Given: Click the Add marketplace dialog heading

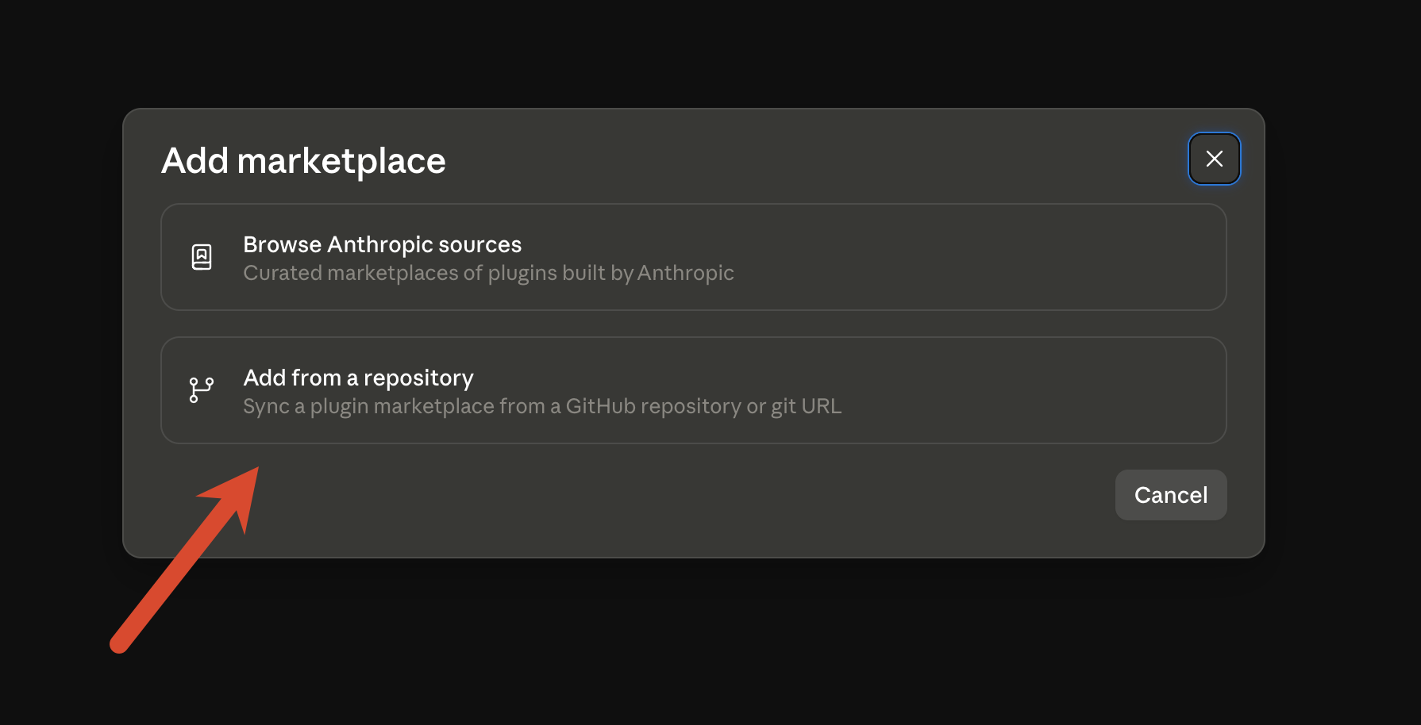Looking at the screenshot, I should pos(303,161).
